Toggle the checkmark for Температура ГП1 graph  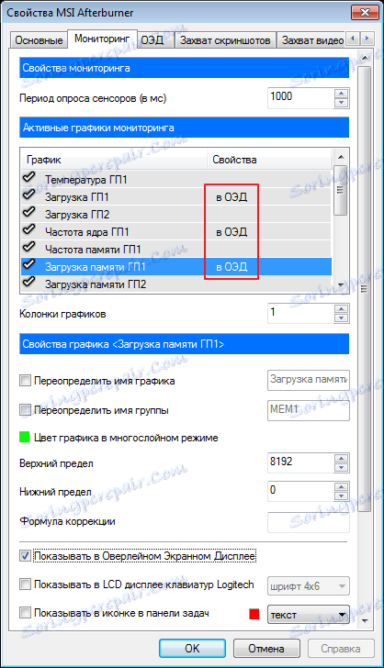[29, 178]
